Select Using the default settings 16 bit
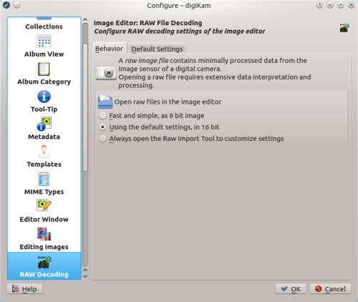Image resolution: width=358 pixels, height=302 pixels. tap(159, 127)
